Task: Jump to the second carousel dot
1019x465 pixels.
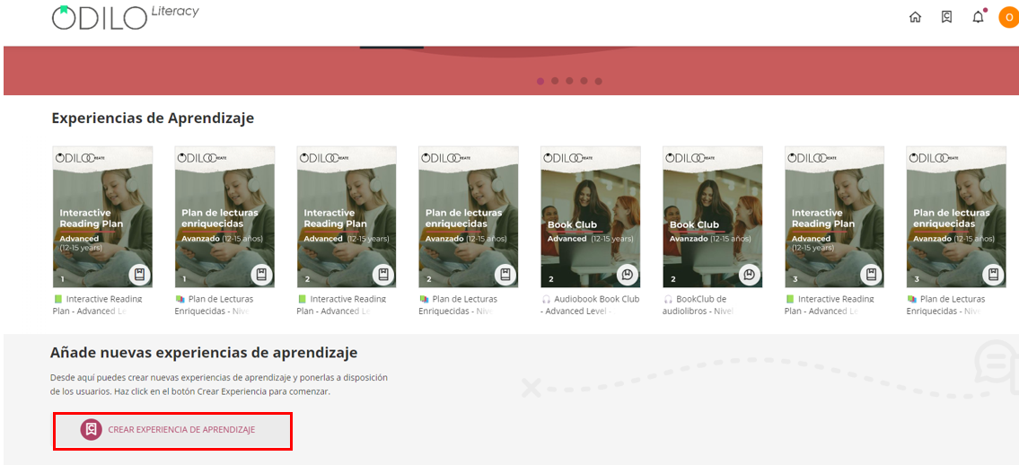Action: coord(554,81)
